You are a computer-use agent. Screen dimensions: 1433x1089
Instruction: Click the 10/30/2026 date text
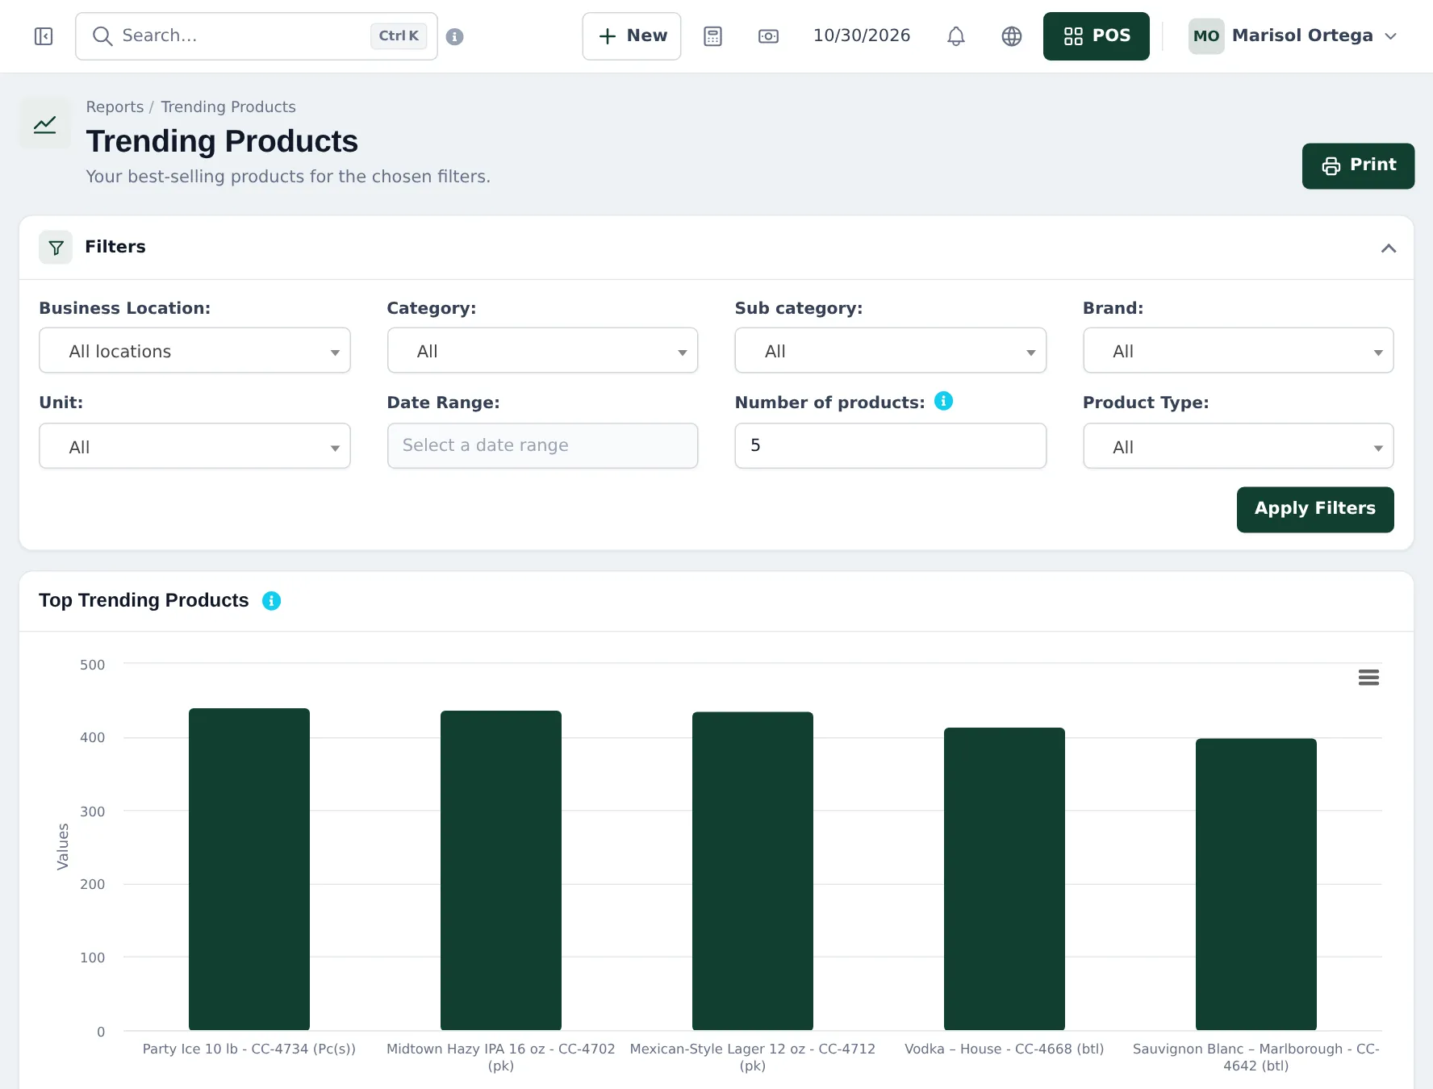click(861, 36)
